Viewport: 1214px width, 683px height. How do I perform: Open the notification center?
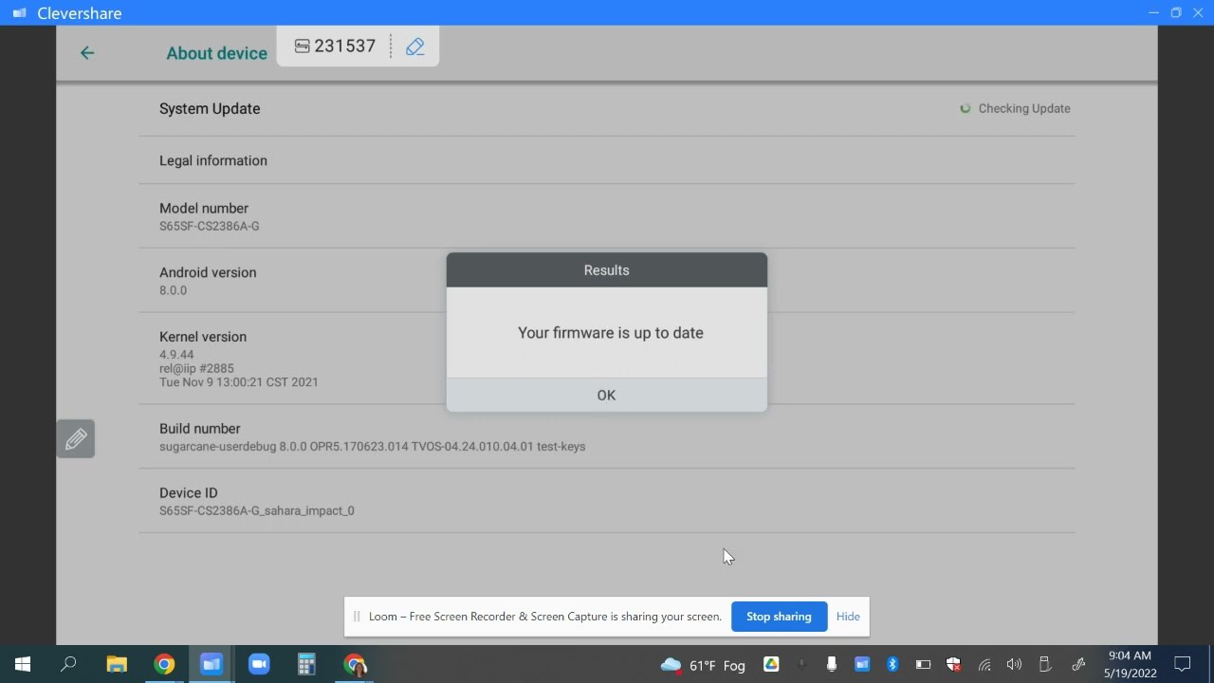point(1183,664)
